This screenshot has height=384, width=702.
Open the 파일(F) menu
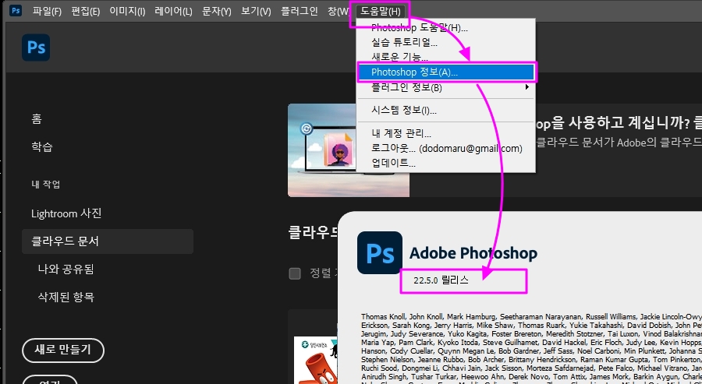pos(47,11)
